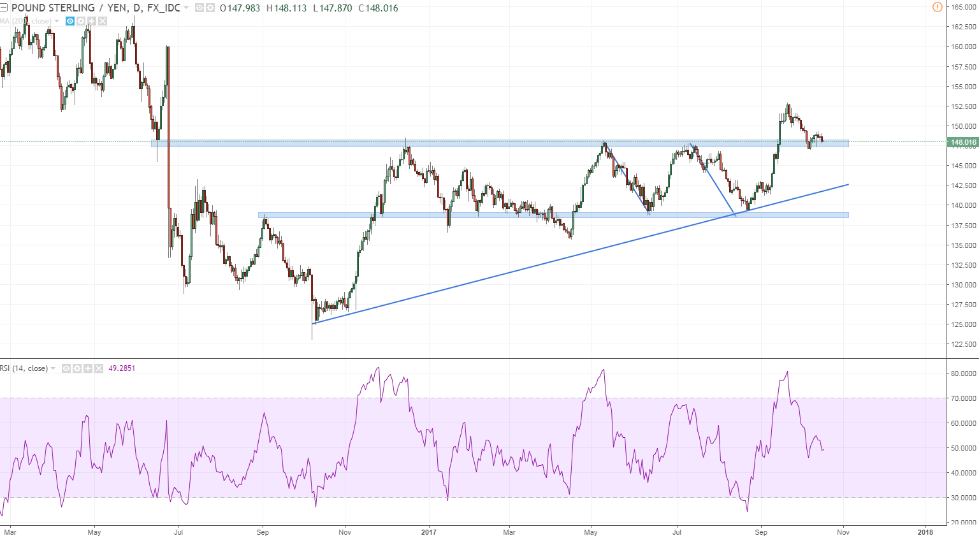The image size is (979, 536).
Task: Click the Open value 147.983
Action: point(243,8)
